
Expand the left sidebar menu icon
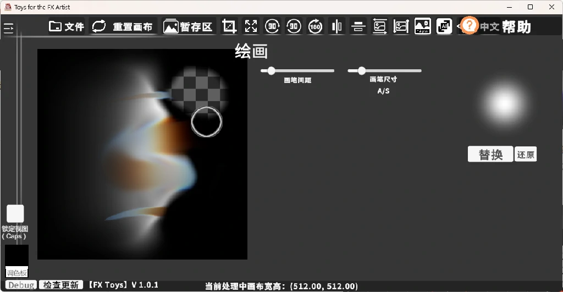(x=9, y=29)
